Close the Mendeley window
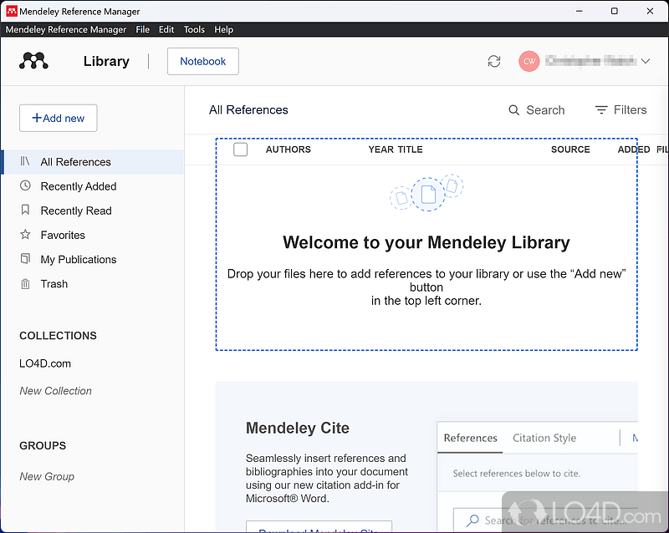 [x=650, y=11]
